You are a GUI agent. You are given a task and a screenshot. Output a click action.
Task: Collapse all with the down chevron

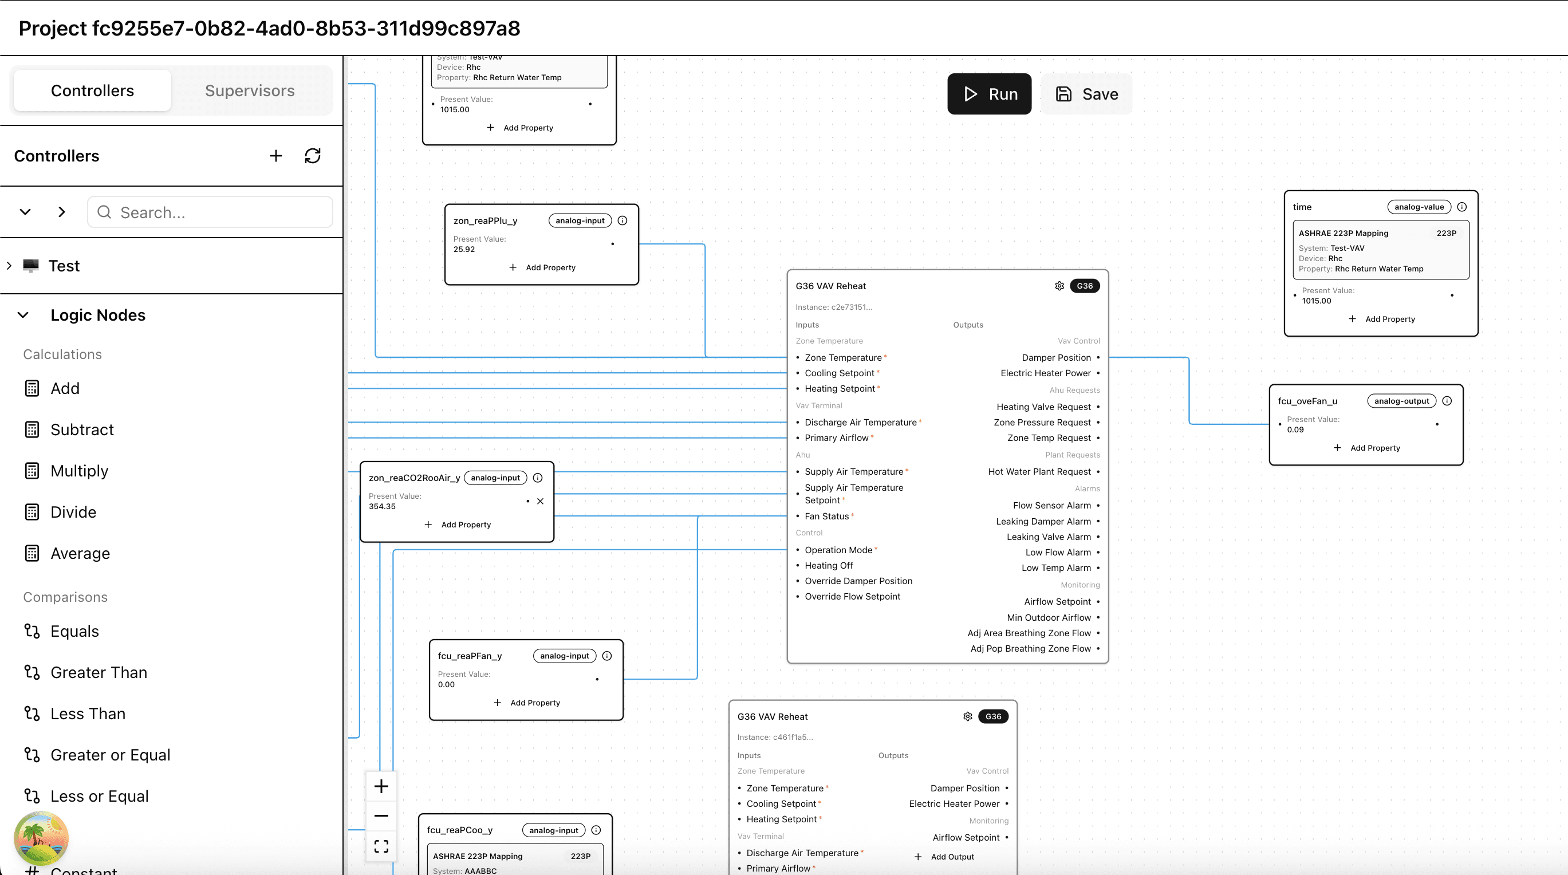pos(25,212)
